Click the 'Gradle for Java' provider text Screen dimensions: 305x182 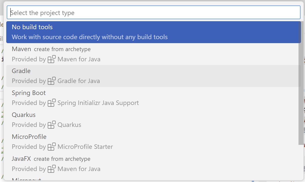coord(79,81)
